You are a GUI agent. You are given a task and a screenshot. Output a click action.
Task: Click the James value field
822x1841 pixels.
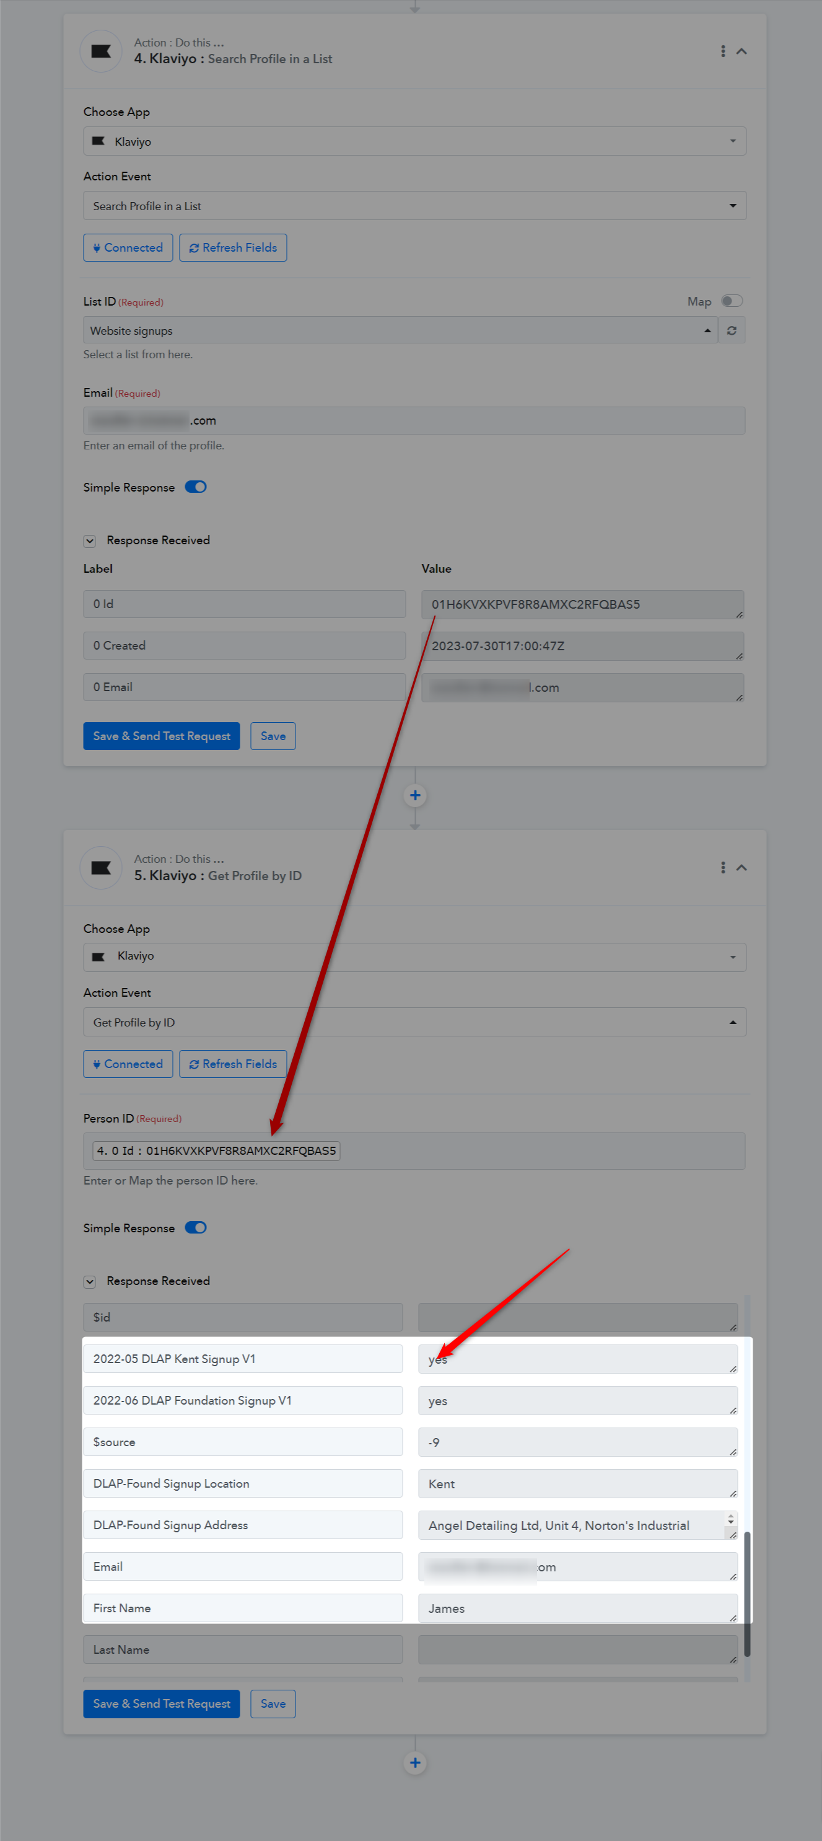click(x=578, y=1608)
